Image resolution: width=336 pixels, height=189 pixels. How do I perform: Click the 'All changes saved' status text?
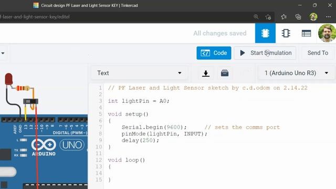[x=220, y=33]
